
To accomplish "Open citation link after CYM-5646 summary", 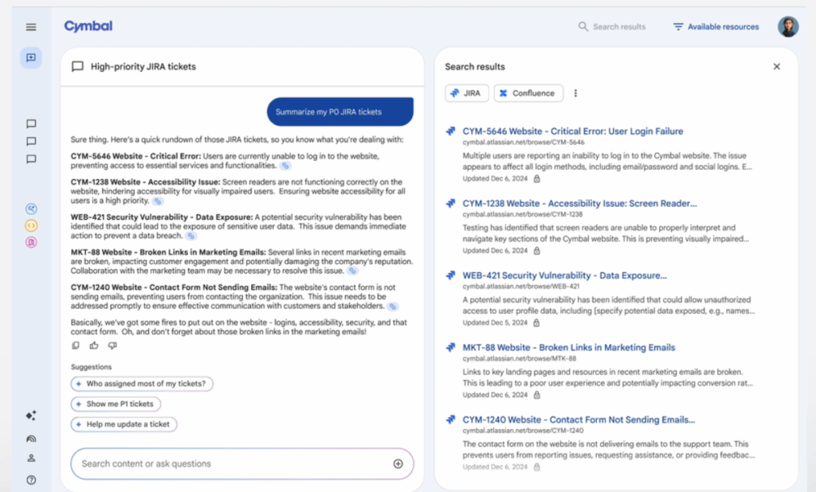I will [285, 166].
